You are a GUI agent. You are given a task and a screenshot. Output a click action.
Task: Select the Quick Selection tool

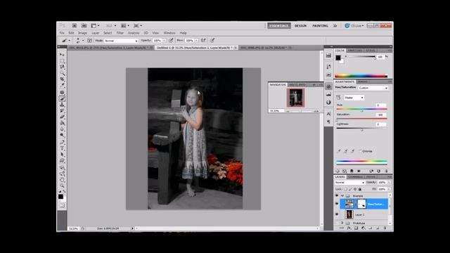62,73
